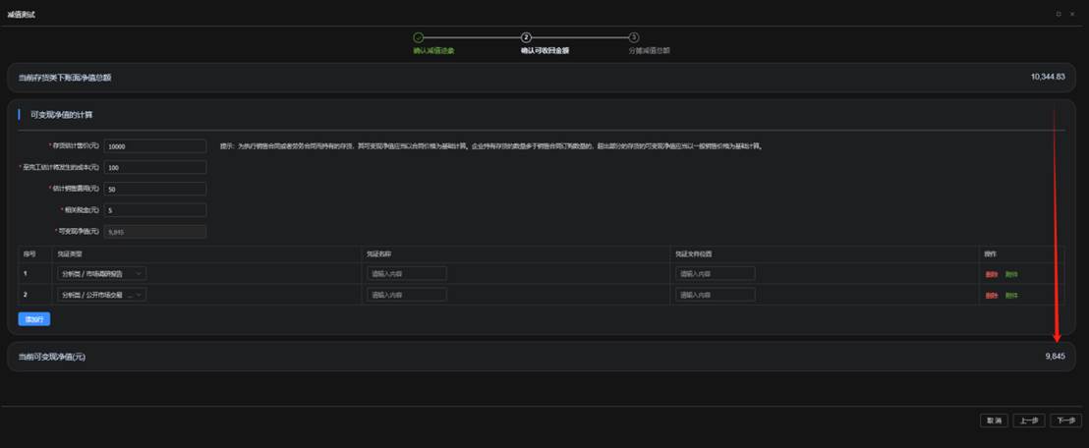Click the completed step one checkmark icon

click(x=418, y=37)
